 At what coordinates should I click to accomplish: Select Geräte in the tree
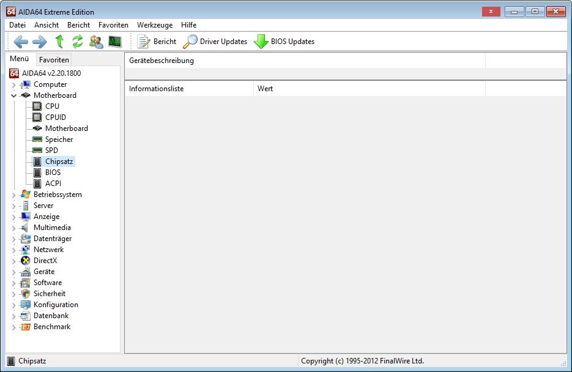(x=44, y=272)
